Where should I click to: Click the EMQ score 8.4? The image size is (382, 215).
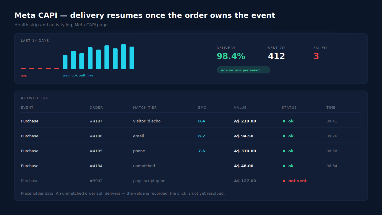[x=201, y=121]
